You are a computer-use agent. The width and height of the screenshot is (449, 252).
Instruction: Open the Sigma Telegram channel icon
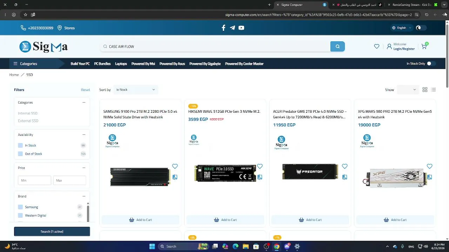(232, 28)
